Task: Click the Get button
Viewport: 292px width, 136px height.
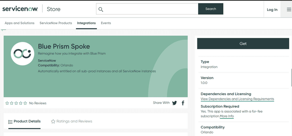Action: pyautogui.click(x=243, y=43)
